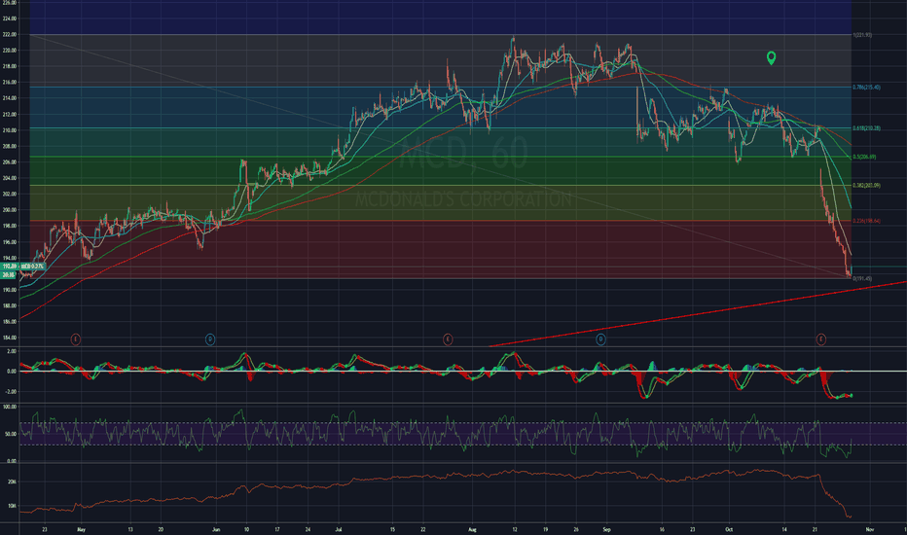The width and height of the screenshot is (907, 535).
Task: Click the 222.00 price axis label
Action: (10, 35)
